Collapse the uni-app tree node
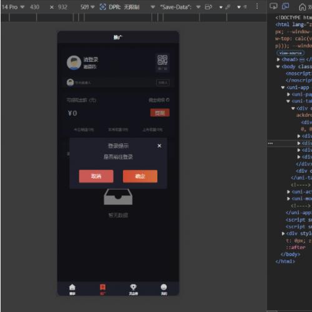The width and height of the screenshot is (312, 312). click(283, 87)
